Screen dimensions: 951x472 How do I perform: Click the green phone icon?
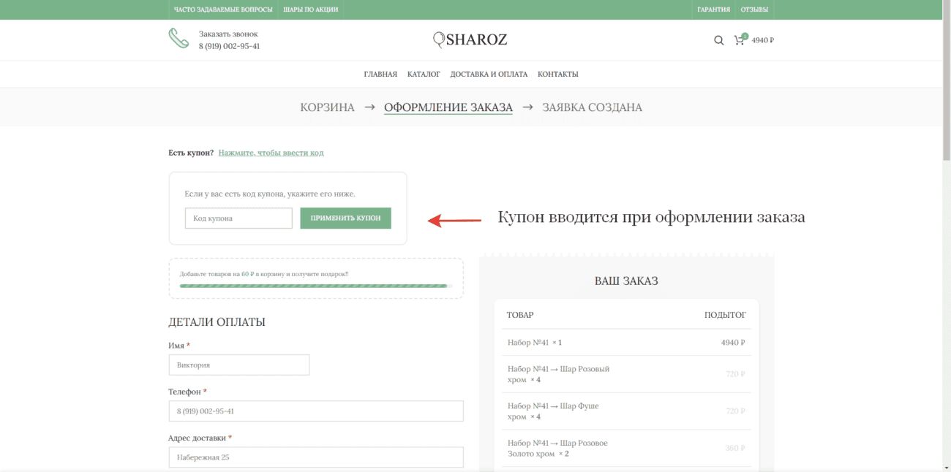click(x=178, y=38)
